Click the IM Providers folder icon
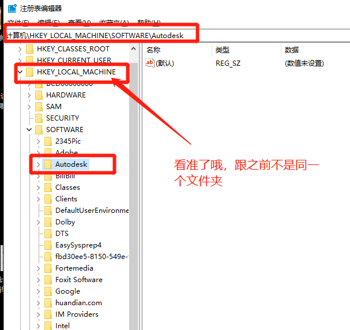The width and height of the screenshot is (350, 330). pyautogui.click(x=48, y=314)
